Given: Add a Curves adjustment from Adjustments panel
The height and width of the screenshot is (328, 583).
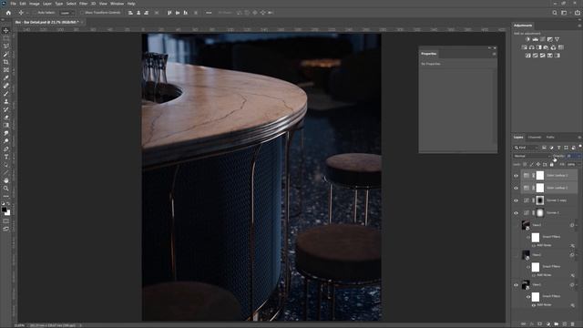Looking at the screenshot, I should pyautogui.click(x=543, y=39).
